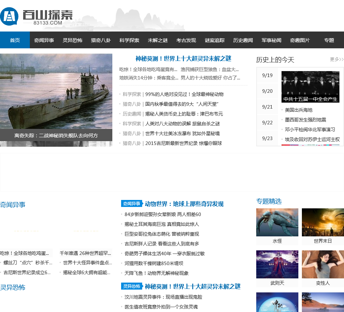Open the 变性人 topic thumbnail
Viewport: 344px width, 312px height.
click(323, 264)
